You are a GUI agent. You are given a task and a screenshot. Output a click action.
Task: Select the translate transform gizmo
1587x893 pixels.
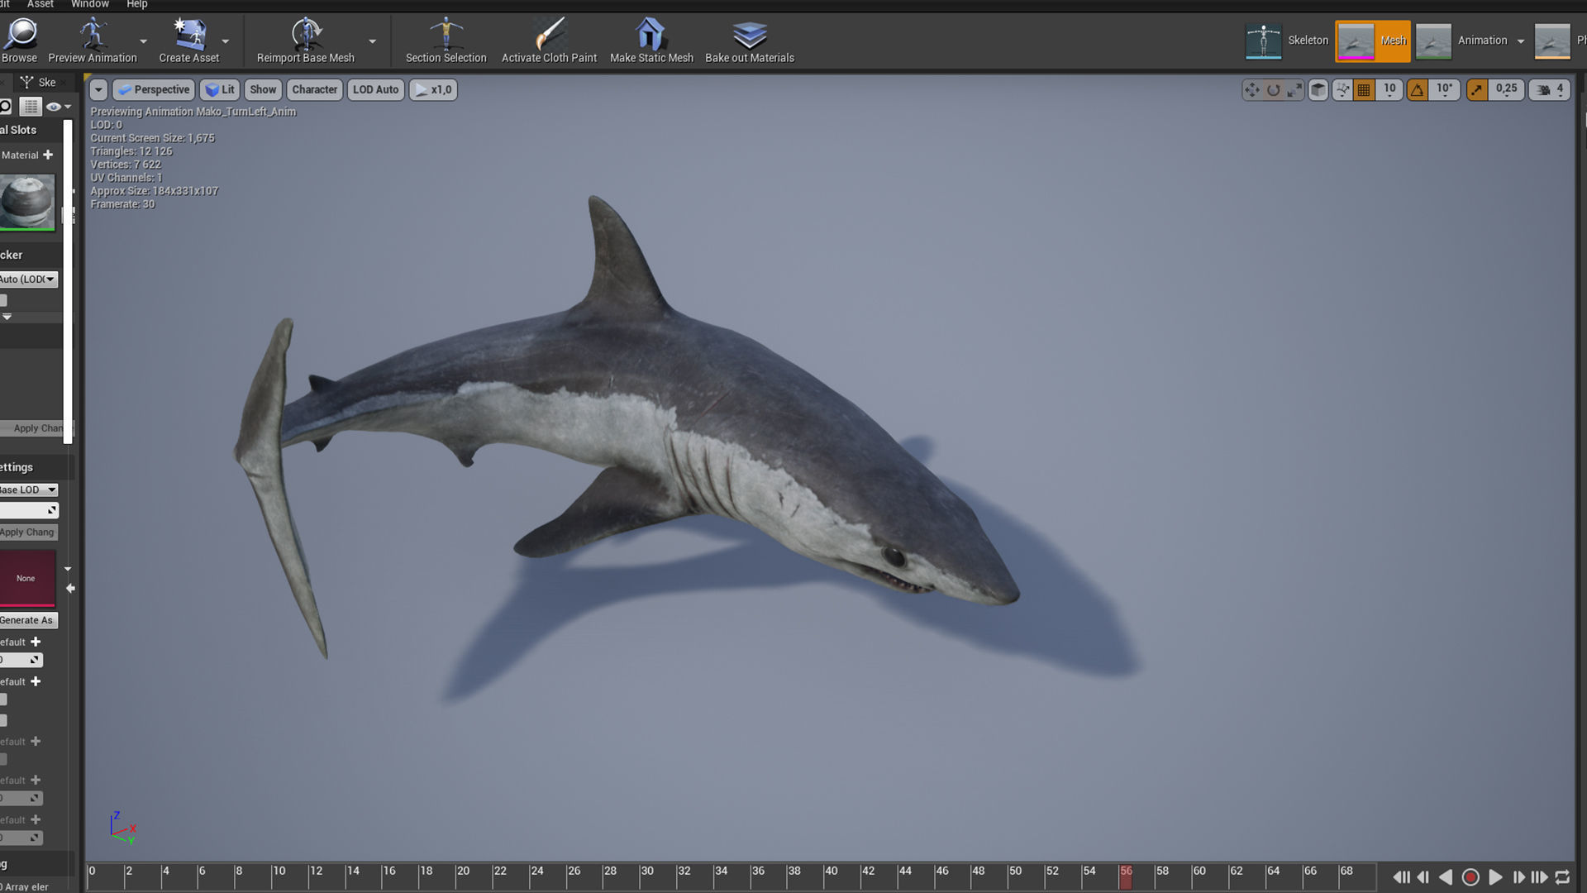tap(1252, 90)
